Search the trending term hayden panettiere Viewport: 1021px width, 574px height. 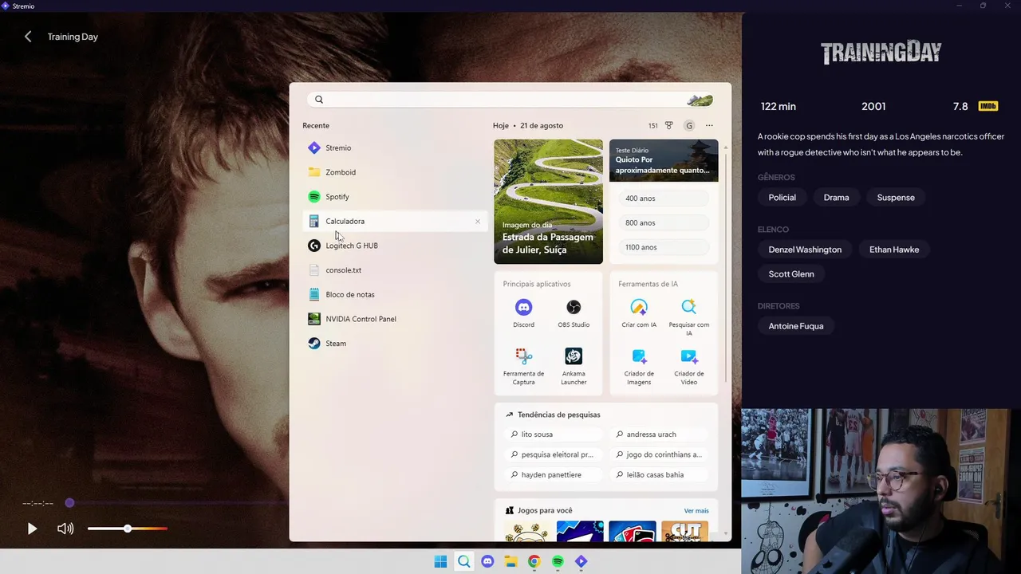pyautogui.click(x=554, y=475)
